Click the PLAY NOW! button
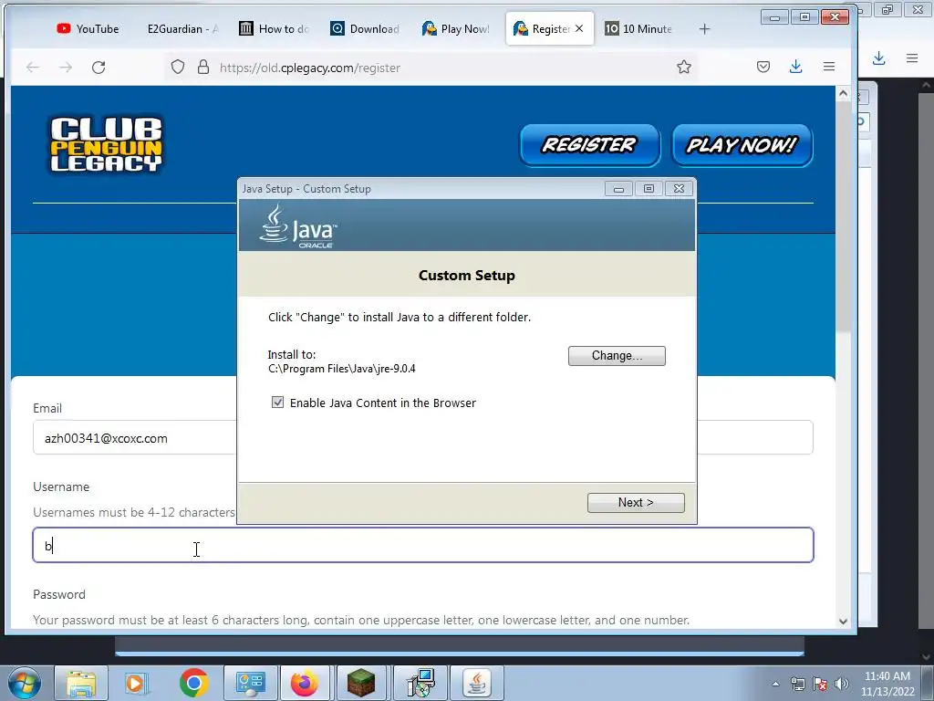The width and height of the screenshot is (934, 701). (742, 145)
